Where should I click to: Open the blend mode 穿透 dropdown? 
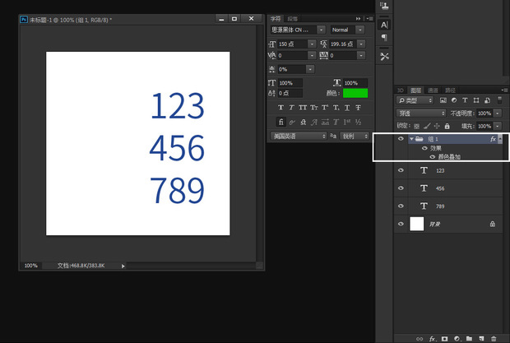click(421, 113)
